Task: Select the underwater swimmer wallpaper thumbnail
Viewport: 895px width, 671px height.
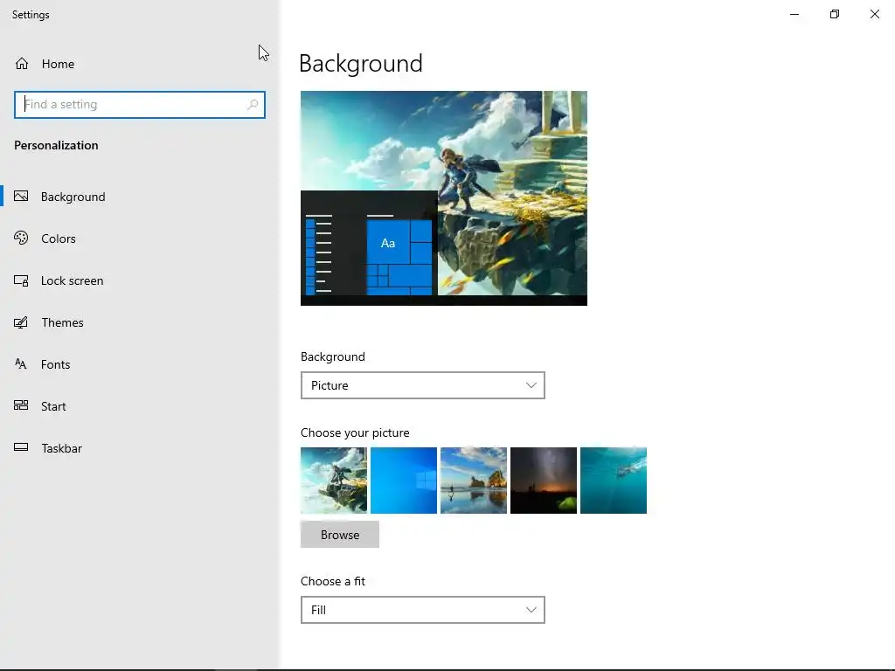Action: 614,481
